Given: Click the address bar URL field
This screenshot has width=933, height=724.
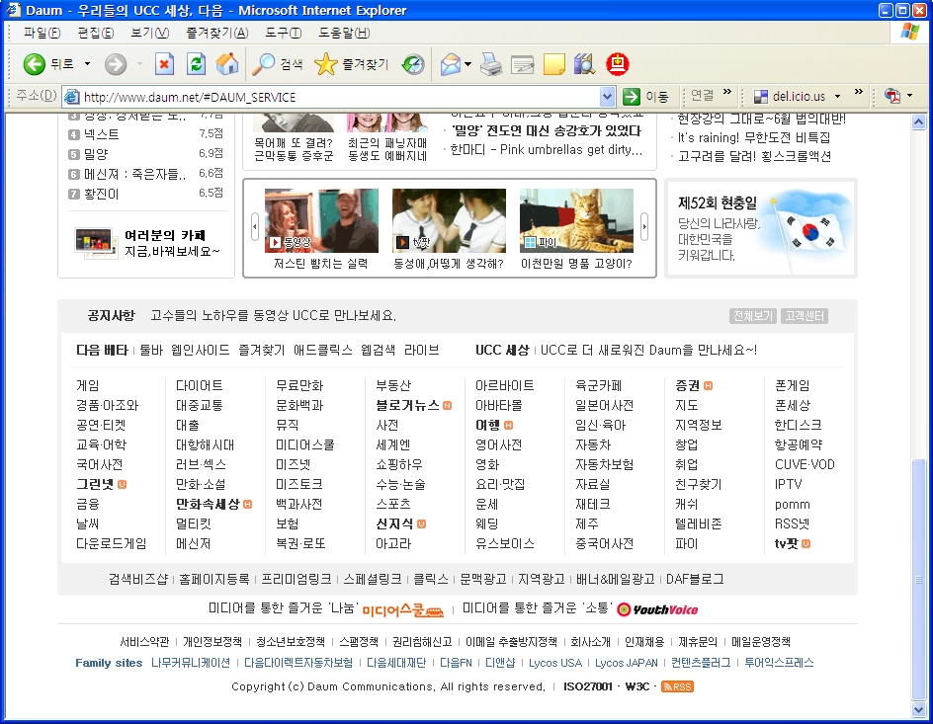Looking at the screenshot, I should pos(340,97).
